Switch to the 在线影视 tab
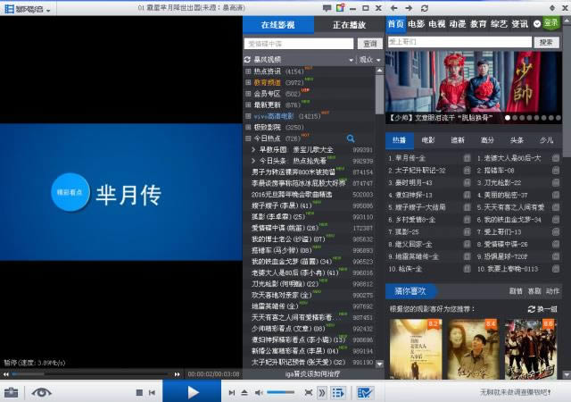 [x=278, y=25]
